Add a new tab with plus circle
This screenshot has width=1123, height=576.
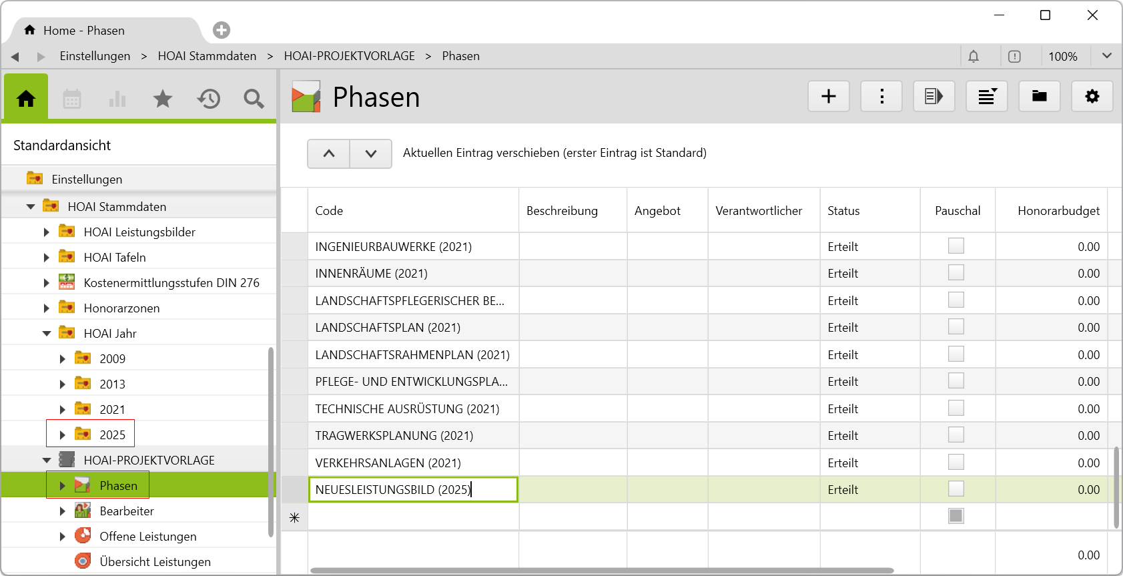pos(222,30)
